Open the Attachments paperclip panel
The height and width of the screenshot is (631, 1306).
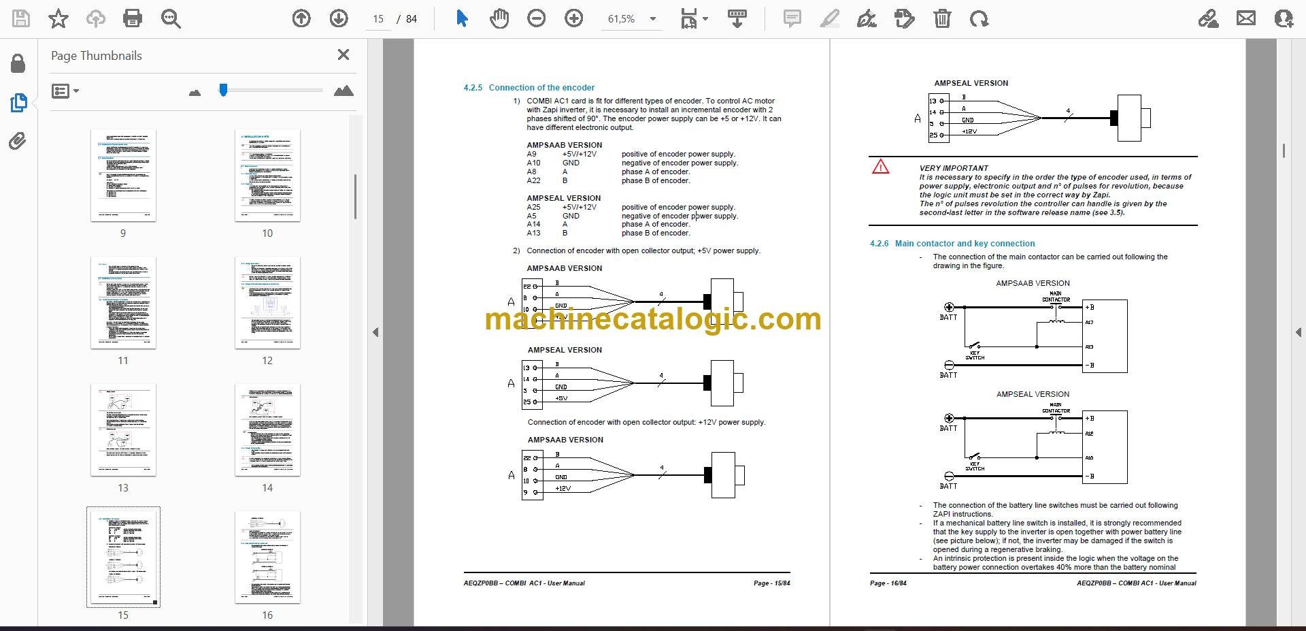pos(18,142)
